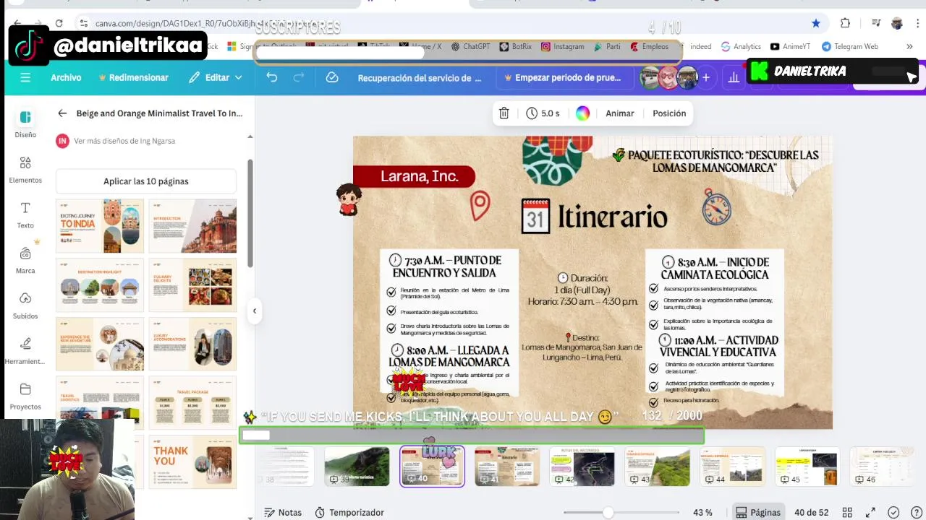
Task: Open the 5.0 s page duration setting
Action: [543, 113]
